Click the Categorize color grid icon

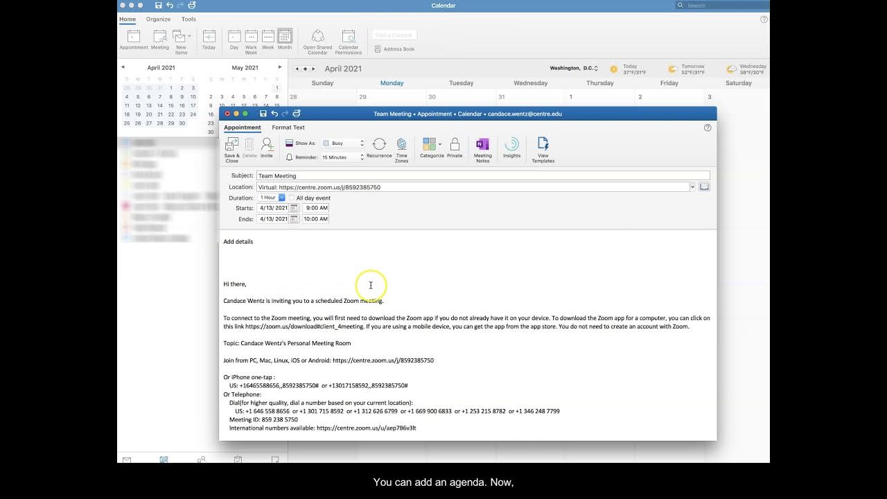pos(429,143)
